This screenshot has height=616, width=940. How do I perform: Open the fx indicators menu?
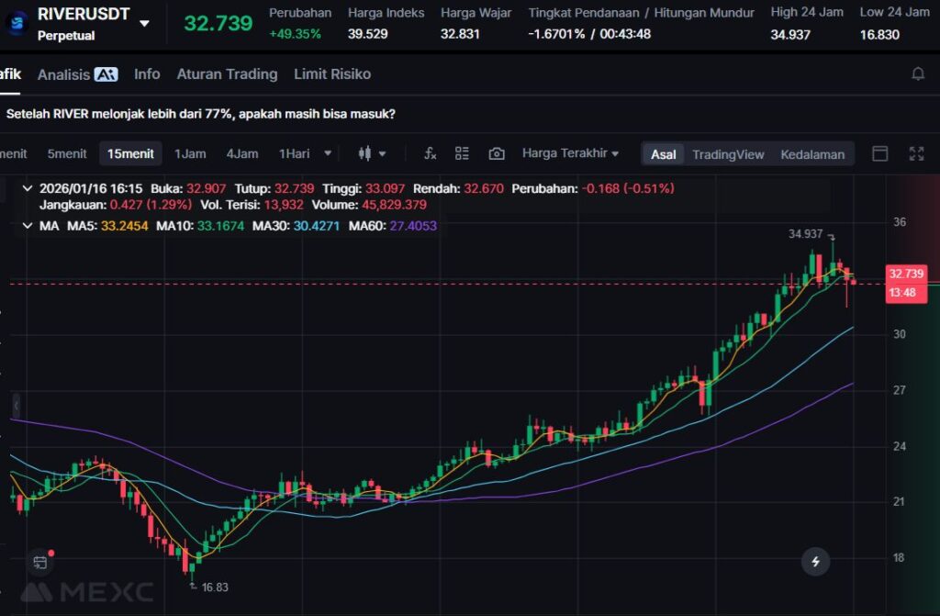click(x=430, y=153)
